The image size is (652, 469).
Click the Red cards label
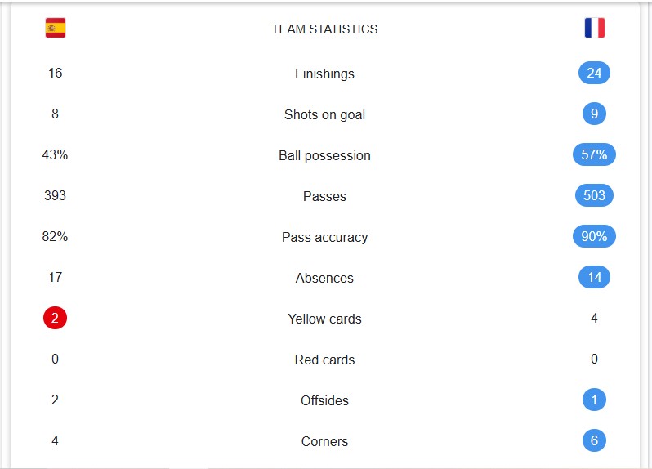point(324,360)
